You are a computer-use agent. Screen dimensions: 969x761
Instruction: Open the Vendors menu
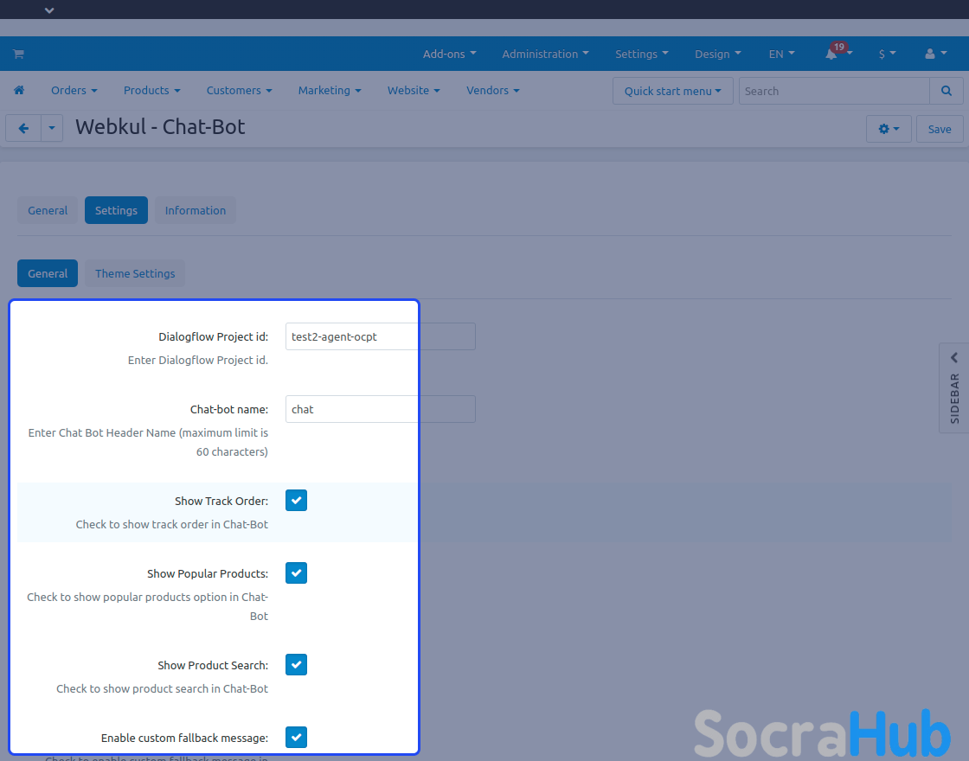tap(492, 90)
